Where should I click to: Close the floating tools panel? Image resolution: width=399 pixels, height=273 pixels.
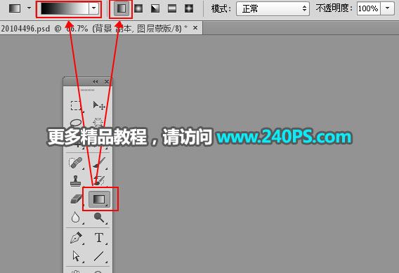pos(107,81)
